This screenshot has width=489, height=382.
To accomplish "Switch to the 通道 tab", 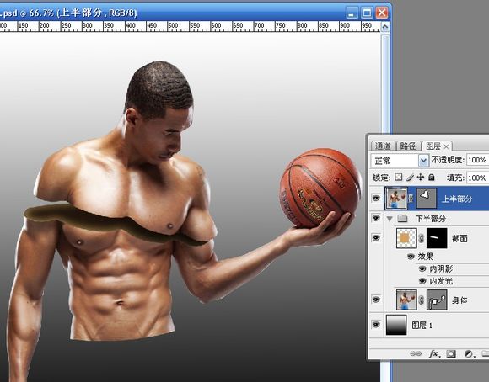I will click(383, 146).
